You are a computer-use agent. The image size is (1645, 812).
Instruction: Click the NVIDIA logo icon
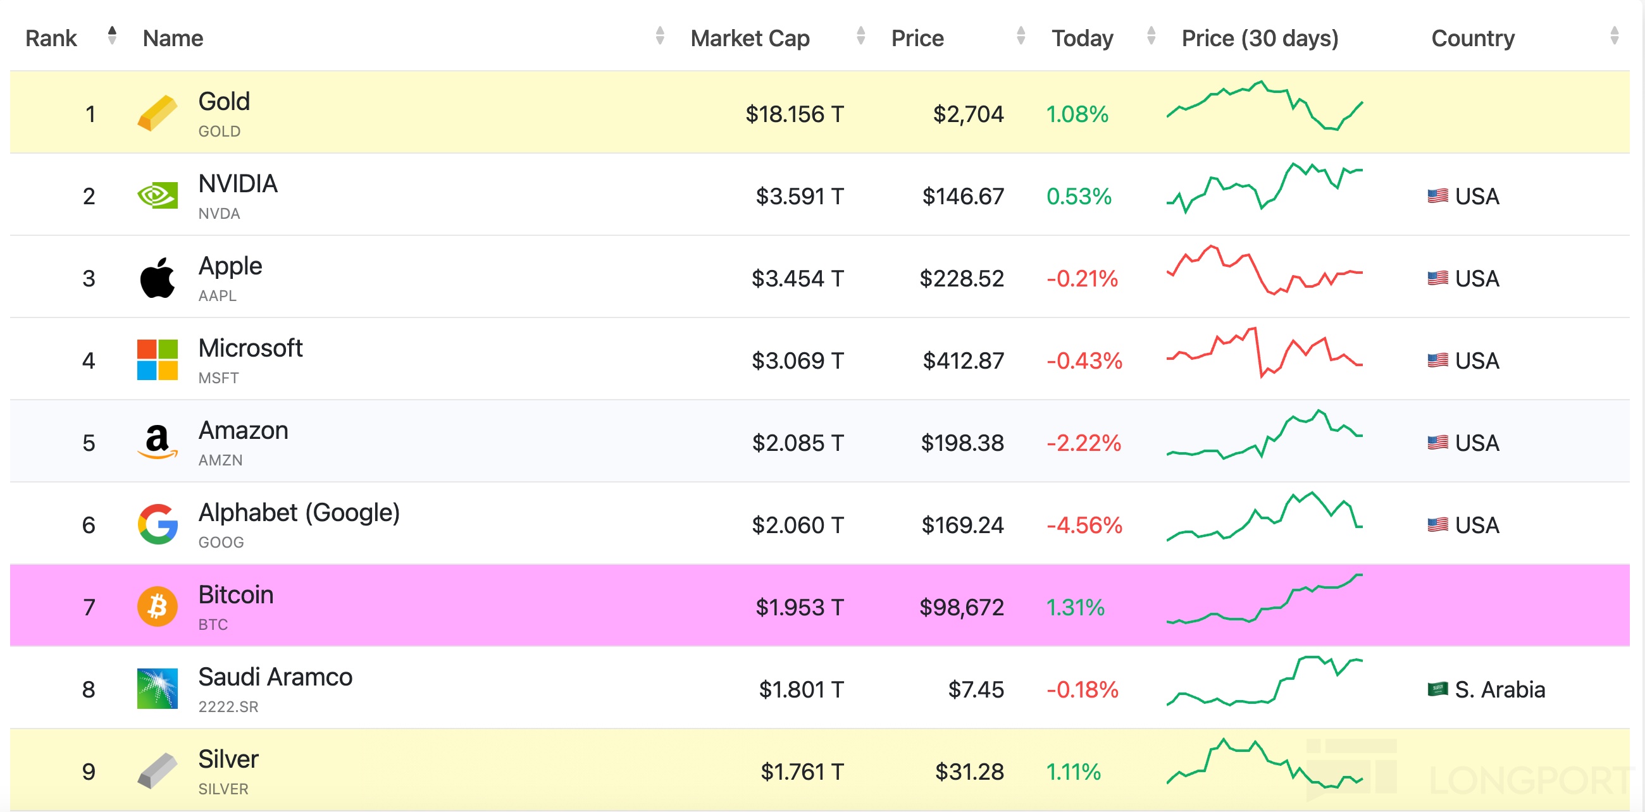tap(157, 195)
